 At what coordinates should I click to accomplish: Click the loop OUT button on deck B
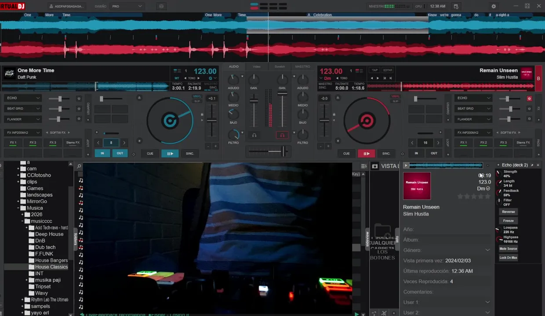click(x=434, y=153)
